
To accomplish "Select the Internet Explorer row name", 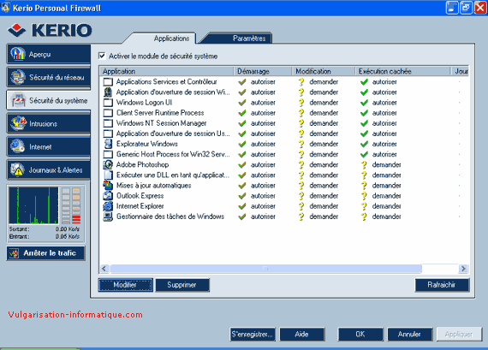I will (140, 206).
